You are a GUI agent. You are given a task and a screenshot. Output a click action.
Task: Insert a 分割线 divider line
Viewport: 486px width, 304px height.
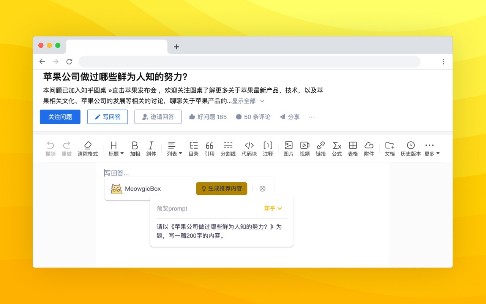point(228,149)
